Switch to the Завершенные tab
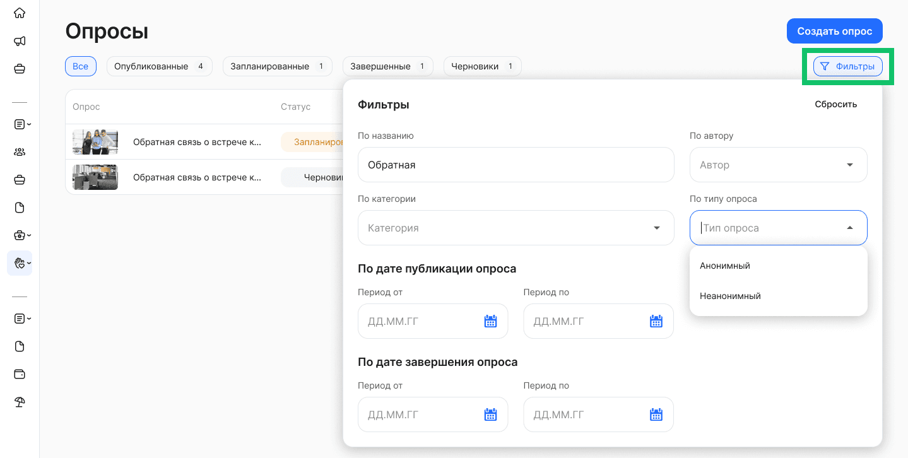This screenshot has width=908, height=458. 387,66
